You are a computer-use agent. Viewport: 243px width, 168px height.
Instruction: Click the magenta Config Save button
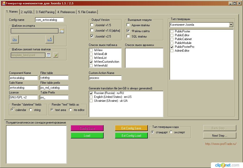(87, 128)
